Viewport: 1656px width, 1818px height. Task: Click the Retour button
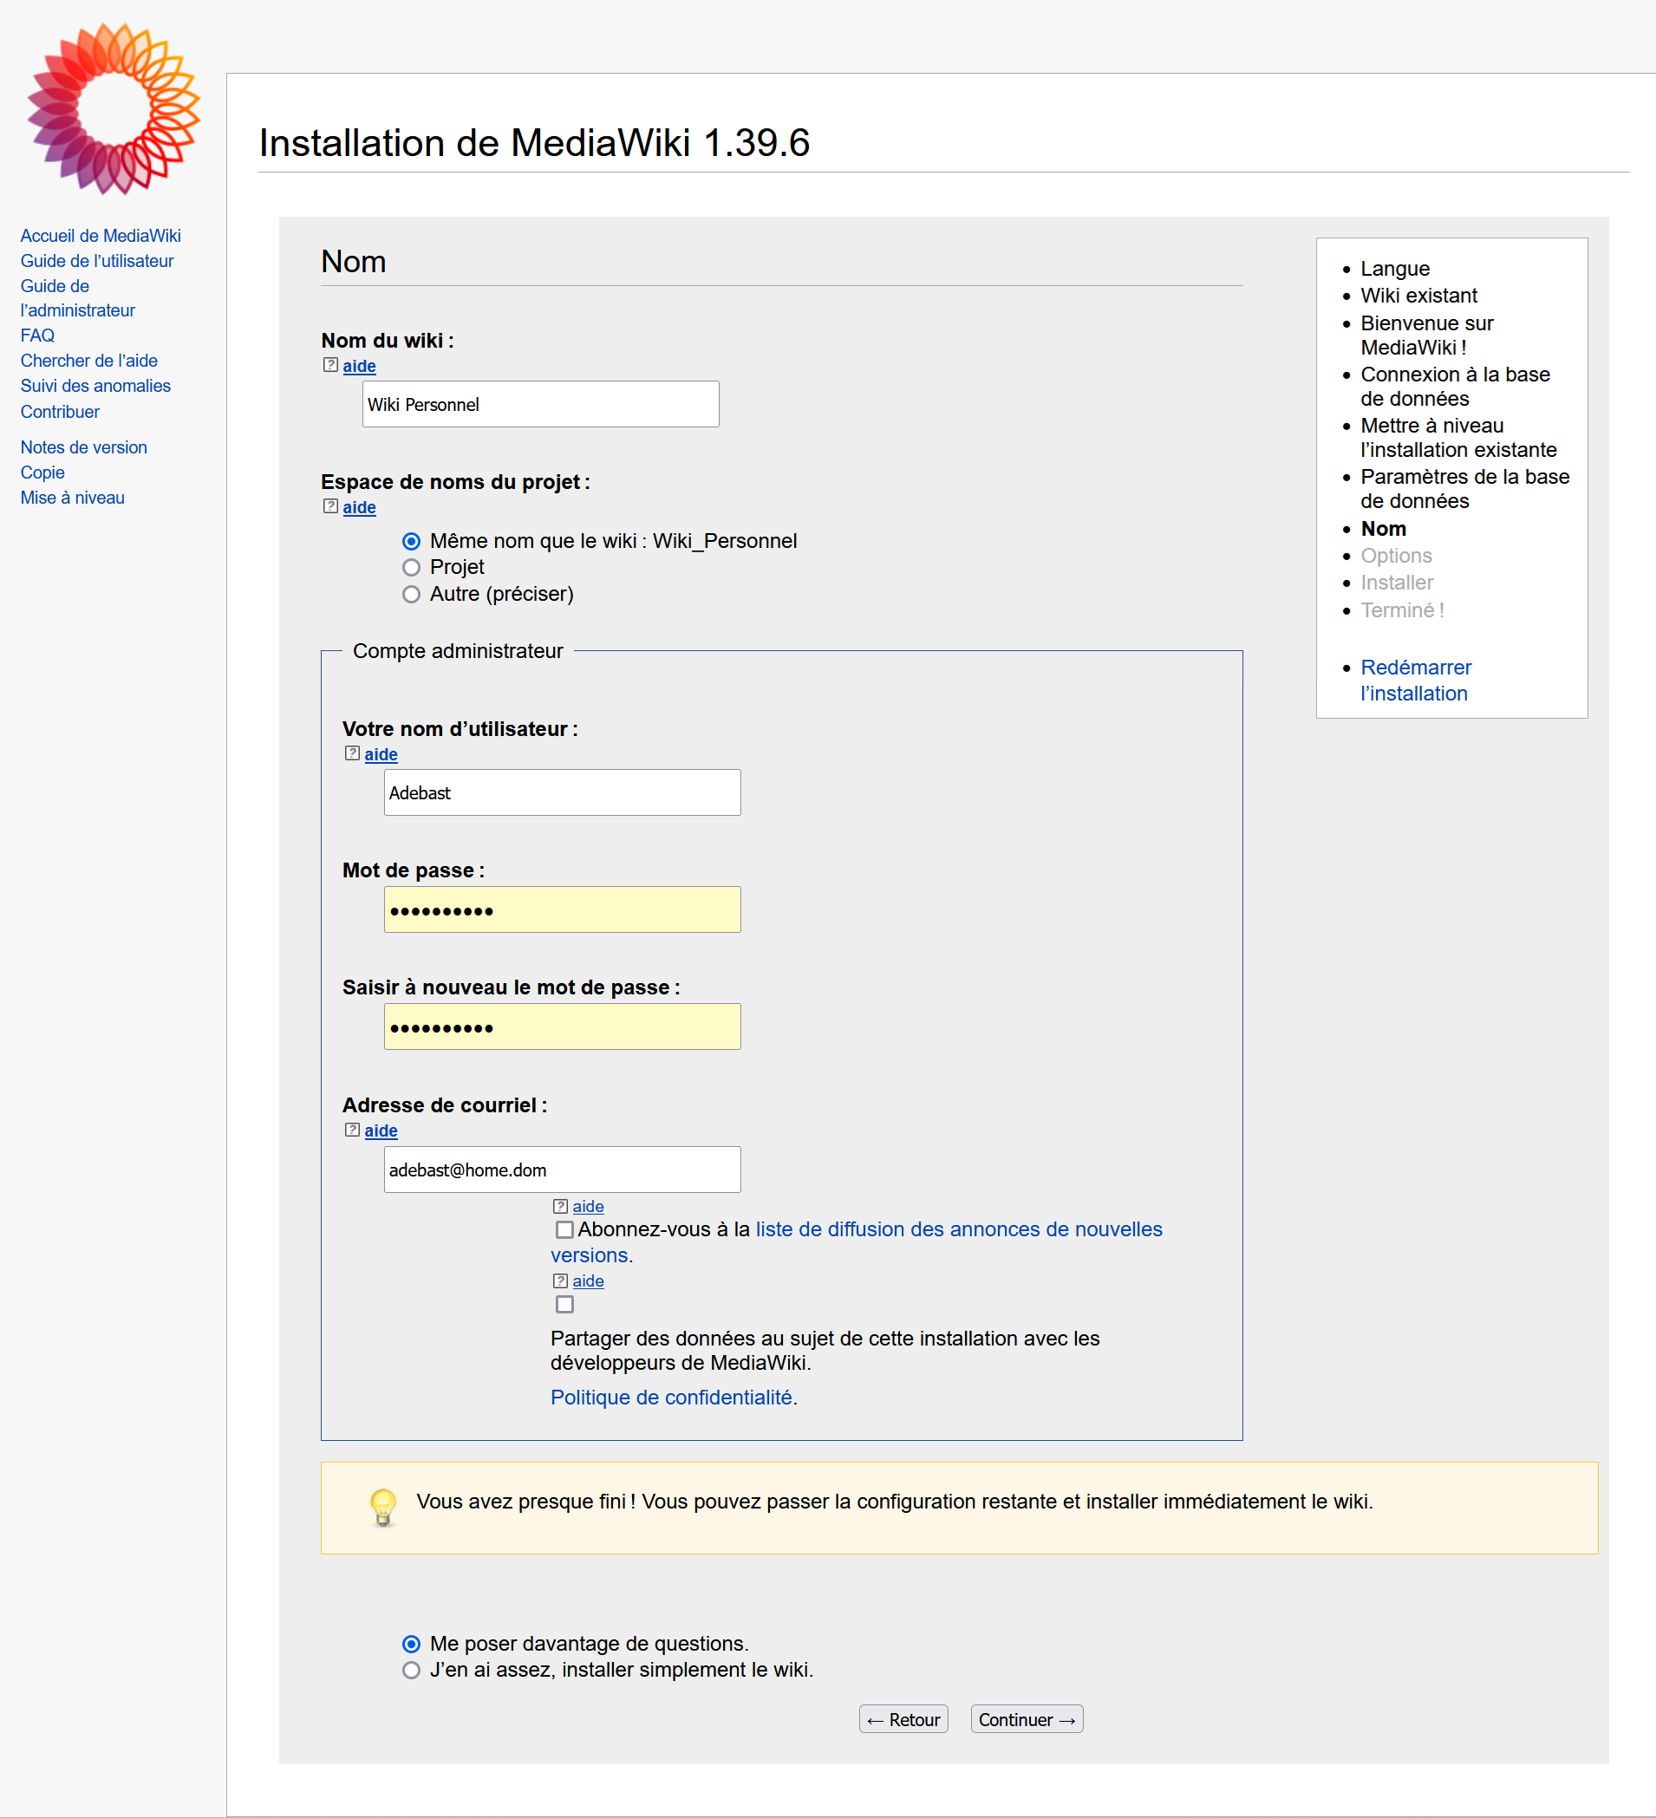[x=903, y=1720]
